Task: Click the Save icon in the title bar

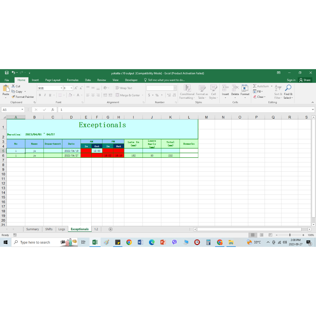Action: 6,73
